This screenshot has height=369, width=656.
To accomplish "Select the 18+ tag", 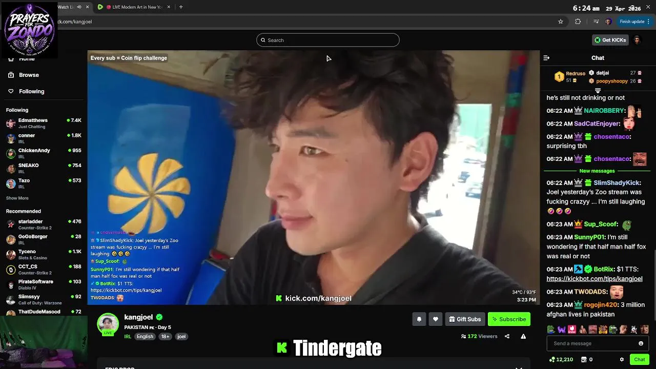I will [165, 337].
